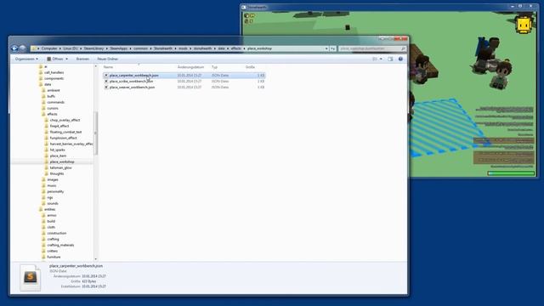Open the address bar history dropdown
The width and height of the screenshot is (544, 306).
tap(326, 48)
